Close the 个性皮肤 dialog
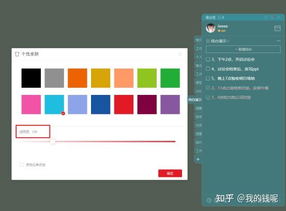Screen dimensions: 286x211 coord(180,54)
